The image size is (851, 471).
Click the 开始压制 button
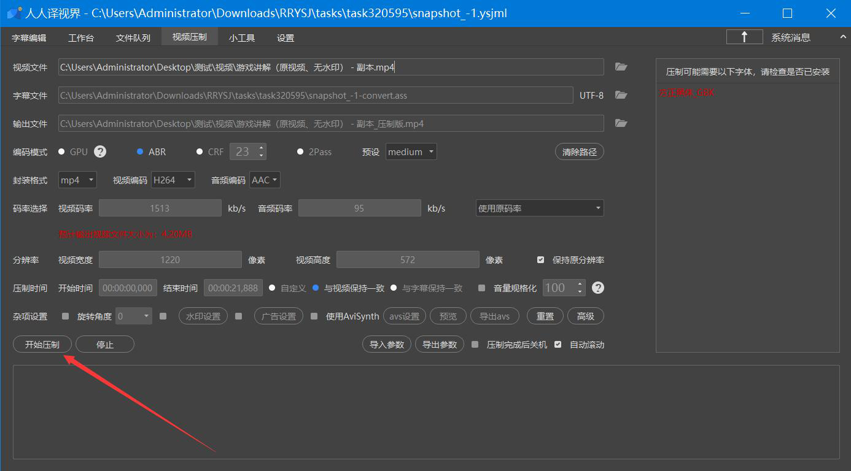pyautogui.click(x=42, y=345)
